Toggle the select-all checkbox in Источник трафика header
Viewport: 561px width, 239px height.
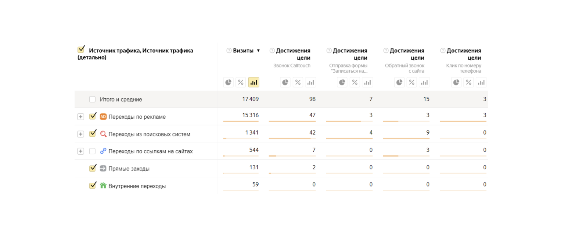click(x=81, y=49)
